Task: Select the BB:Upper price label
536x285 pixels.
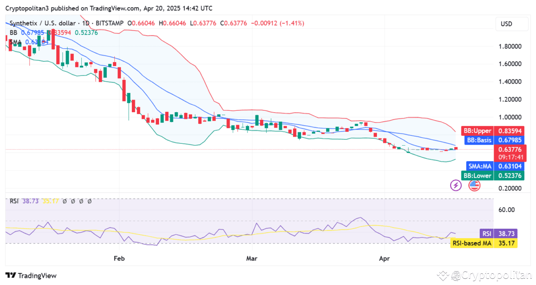Action: (x=477, y=130)
